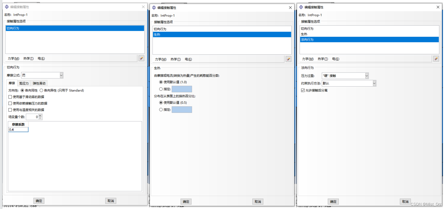Switch to the 剪应力 tab
Viewport: 446px width, 209px height.
pos(24,83)
